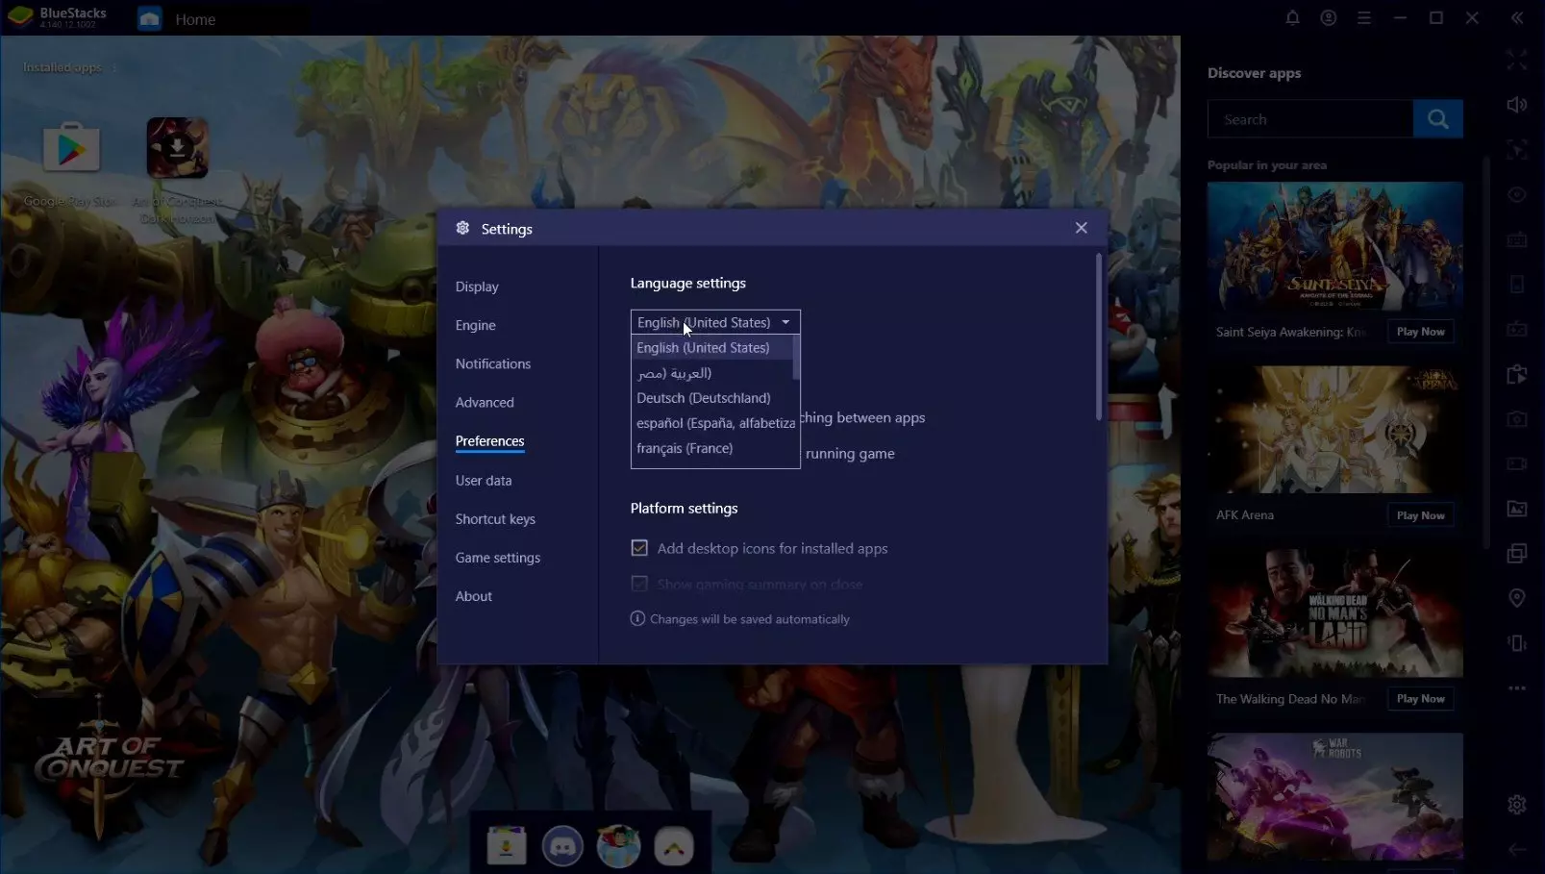Viewport: 1545px width, 874px height.
Task: Select Deutsch (Deutschland) from language list
Action: pyautogui.click(x=703, y=398)
